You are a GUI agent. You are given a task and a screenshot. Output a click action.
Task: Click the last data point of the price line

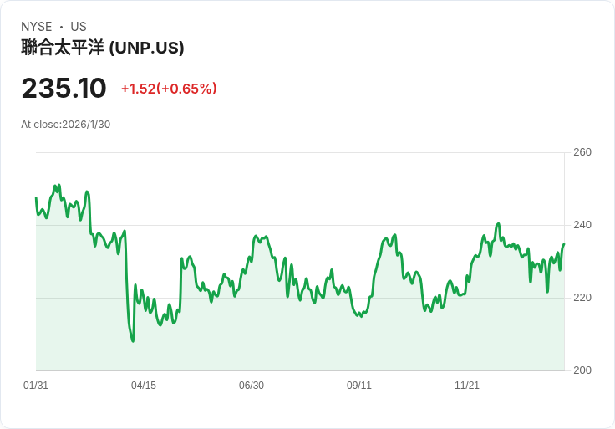coord(563,244)
